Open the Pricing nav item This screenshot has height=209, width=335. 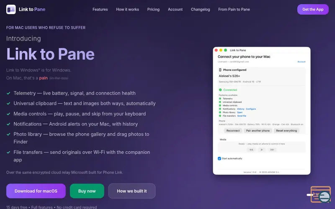click(153, 9)
